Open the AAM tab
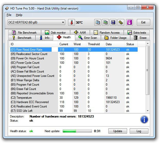This screenshot has width=161, height=145. click(x=80, y=33)
